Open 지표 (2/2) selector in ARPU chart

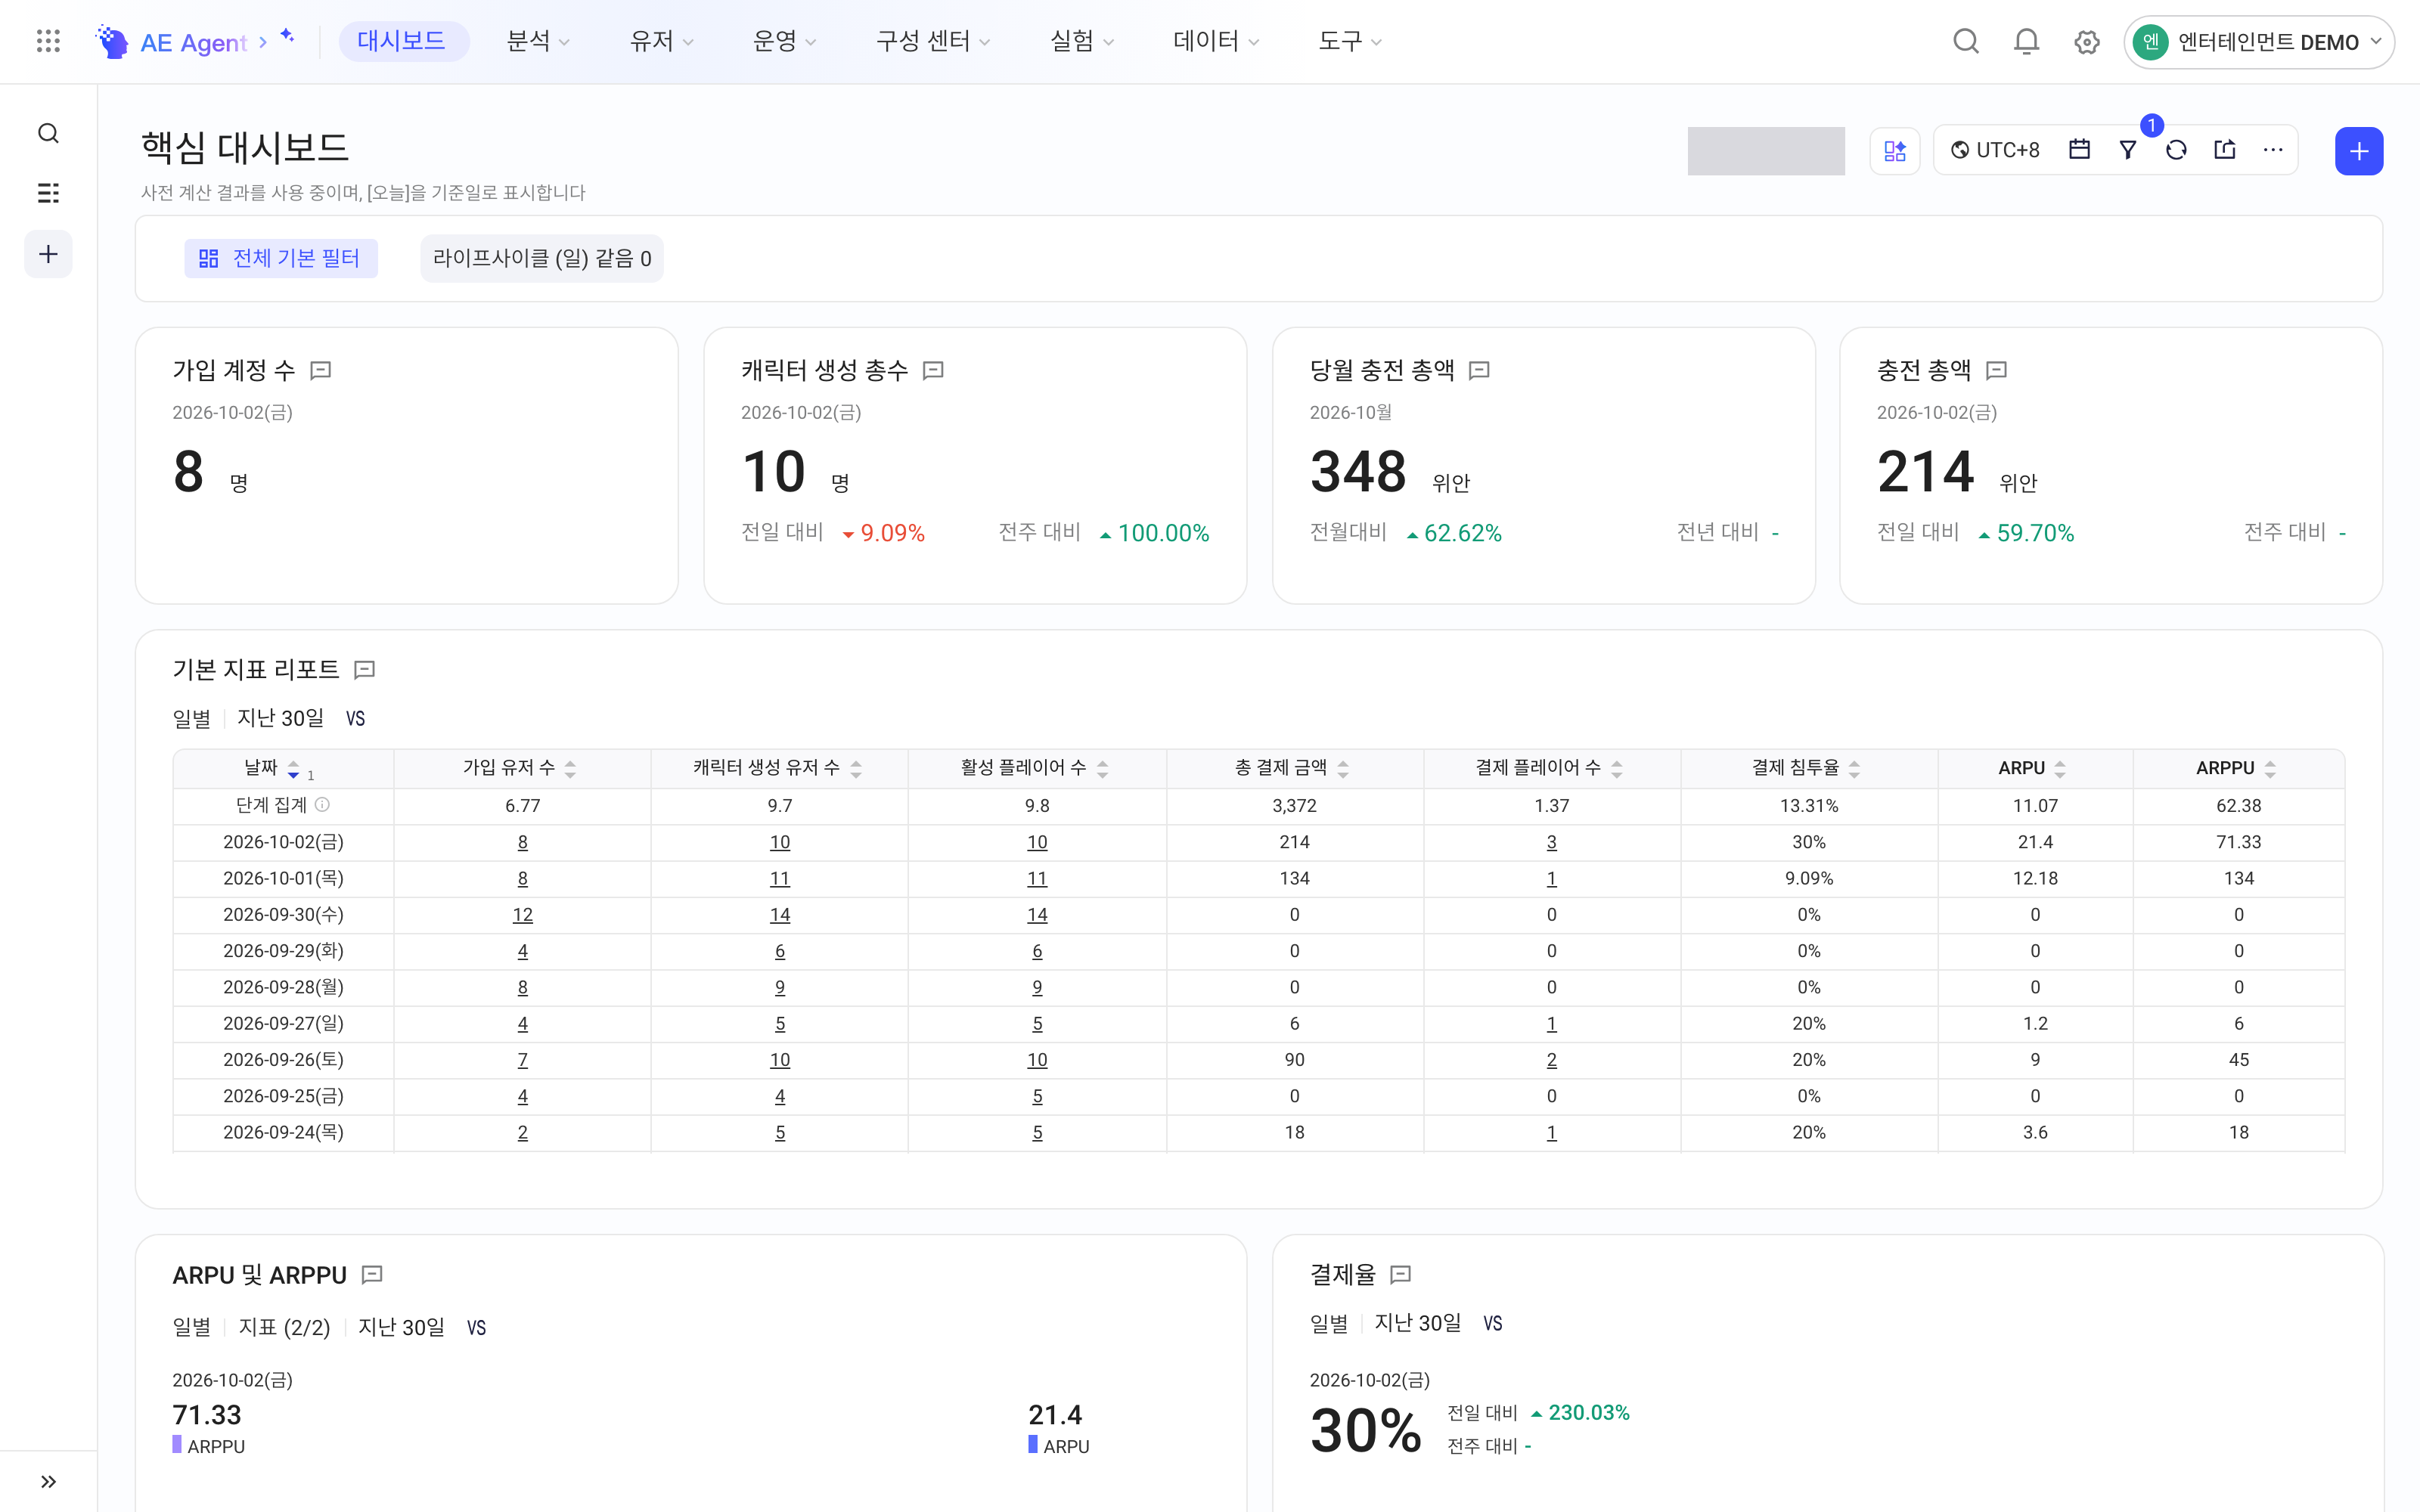click(x=284, y=1327)
